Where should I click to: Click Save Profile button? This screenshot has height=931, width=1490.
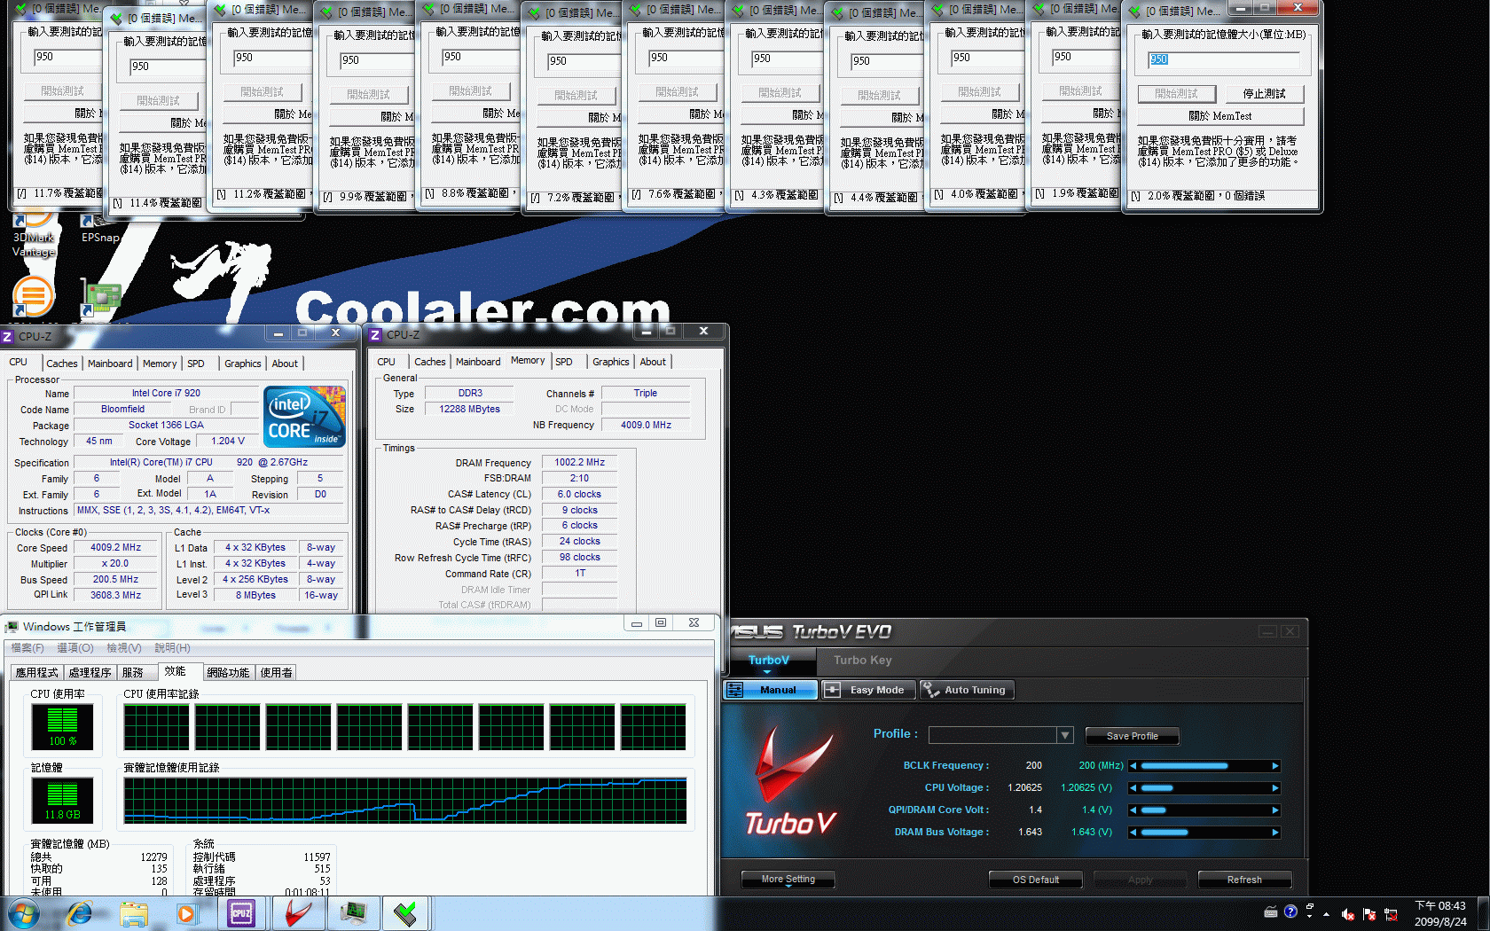click(x=1133, y=736)
